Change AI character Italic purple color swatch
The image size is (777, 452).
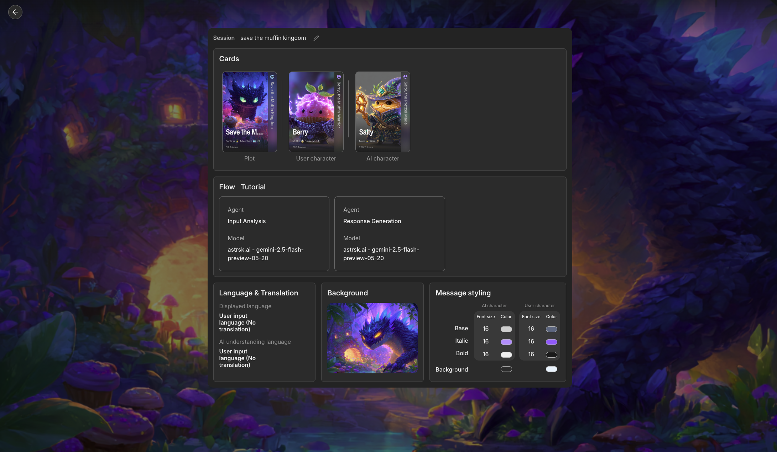(506, 342)
